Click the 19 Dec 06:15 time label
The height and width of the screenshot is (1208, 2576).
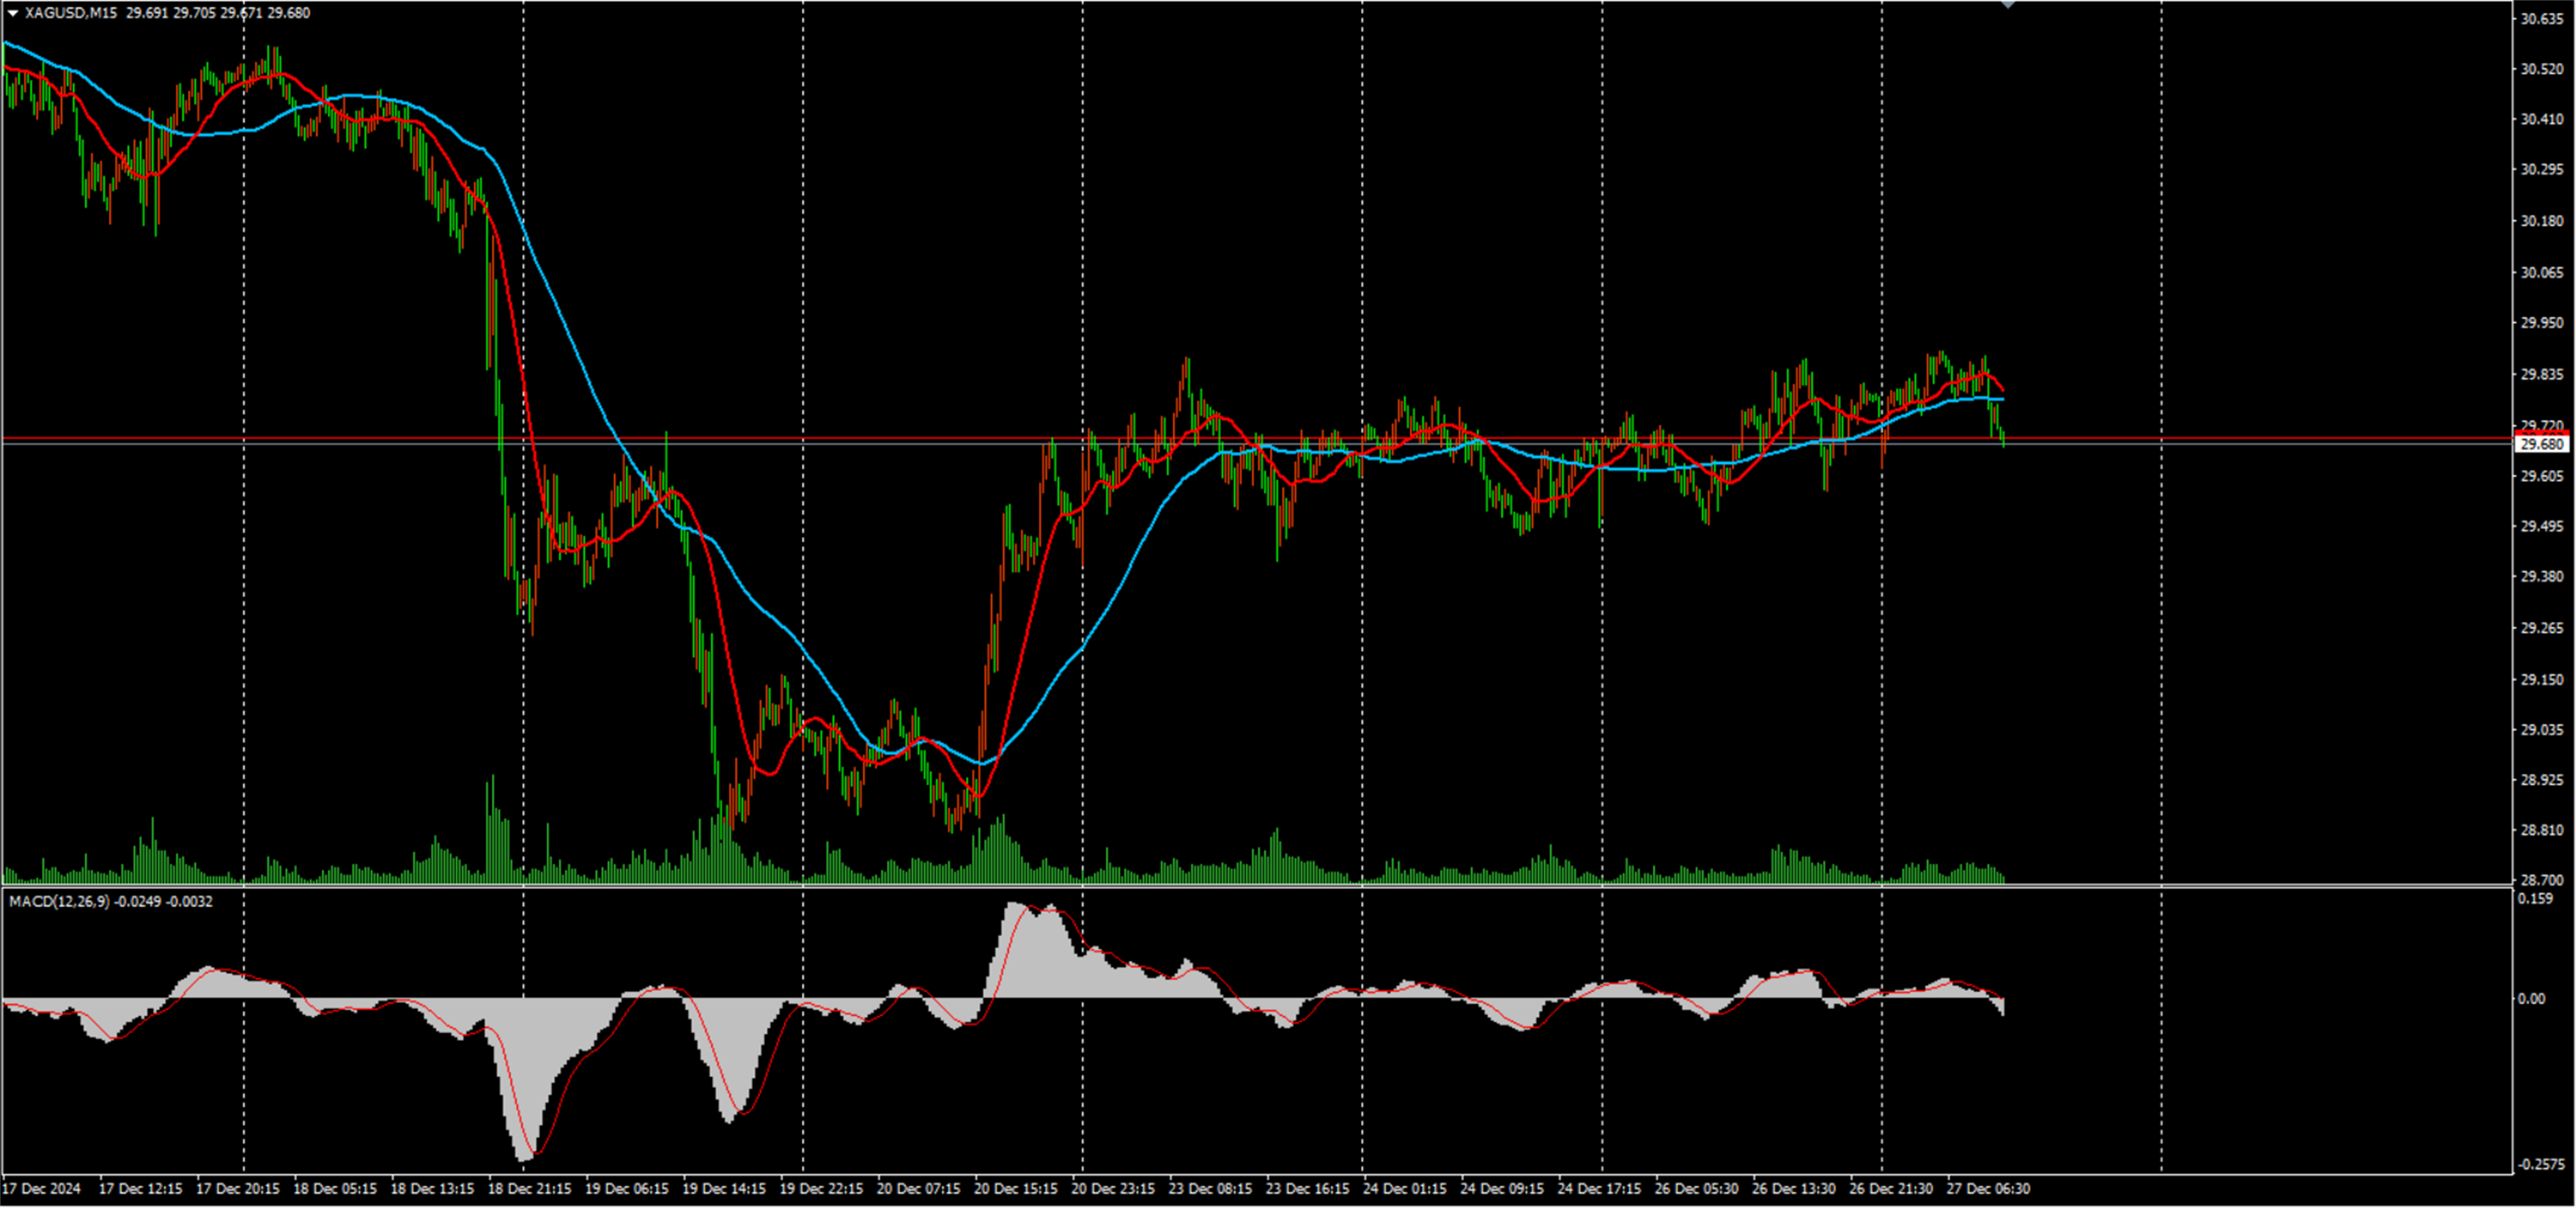click(x=627, y=1189)
